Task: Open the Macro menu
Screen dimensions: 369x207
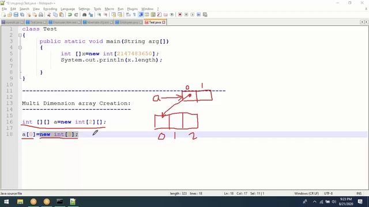Action: click(x=109, y=9)
